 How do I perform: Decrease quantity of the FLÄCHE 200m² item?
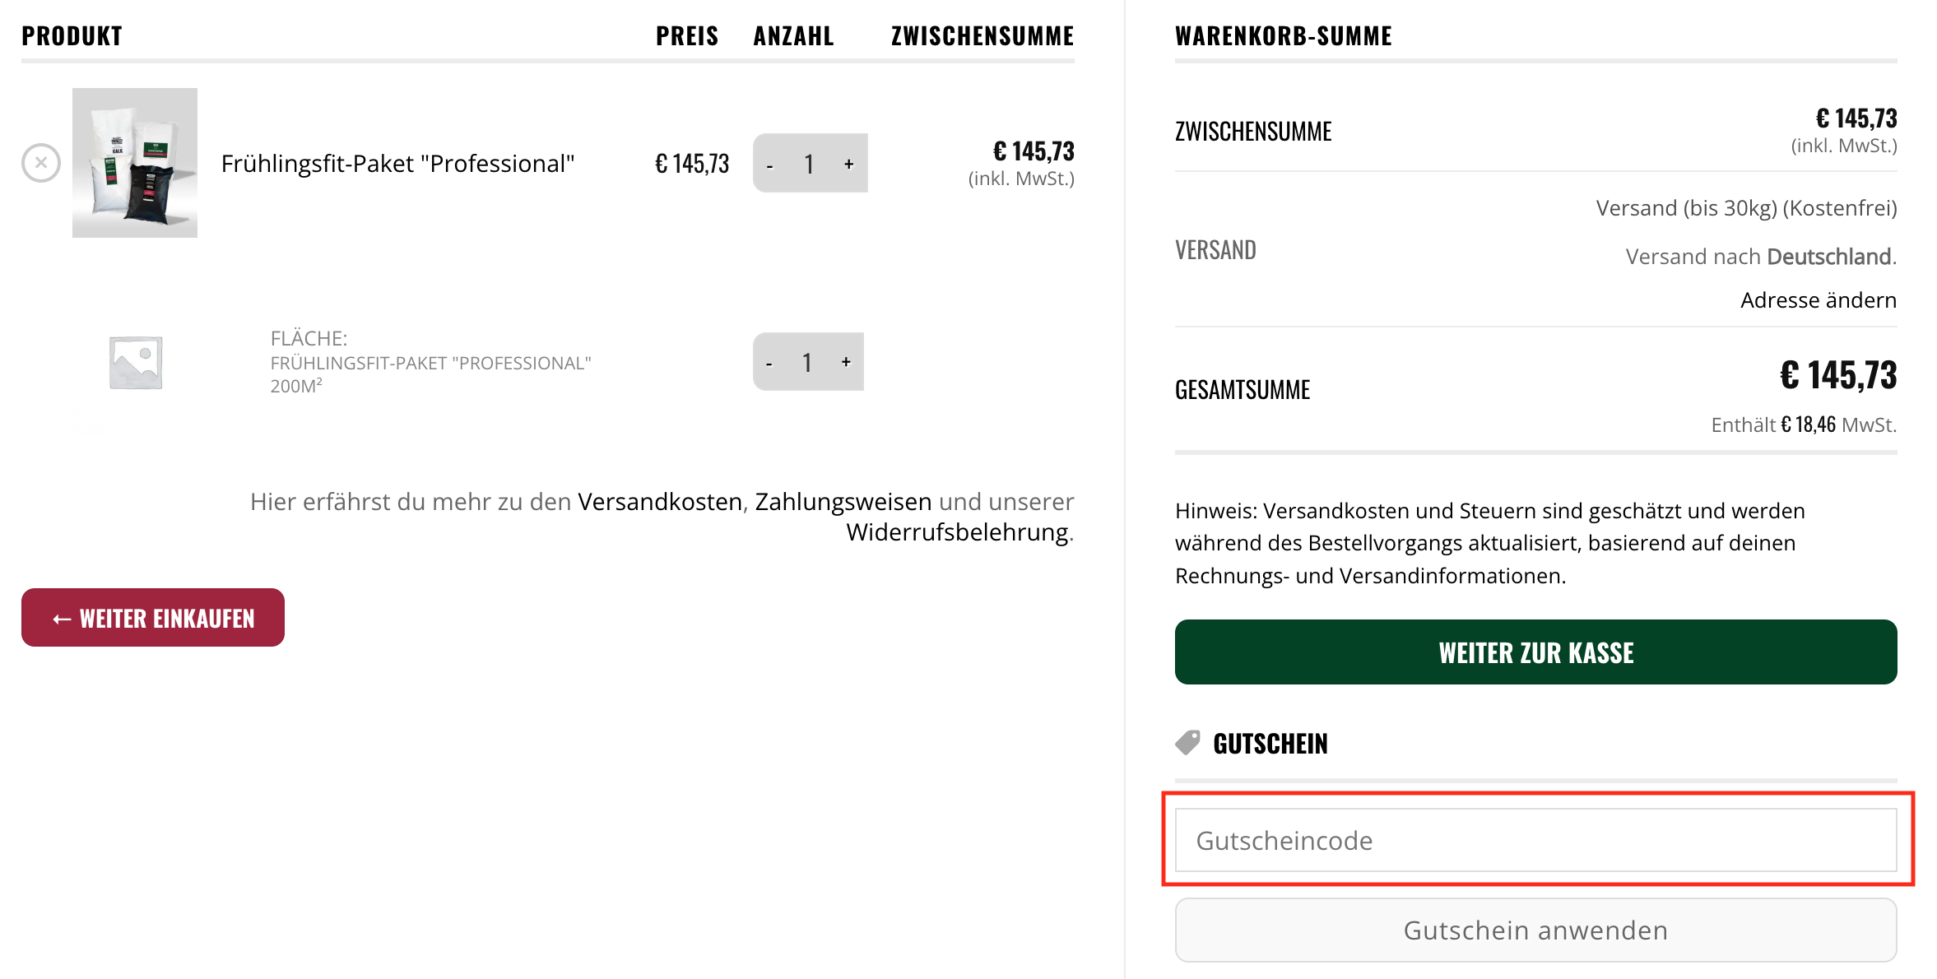point(769,362)
